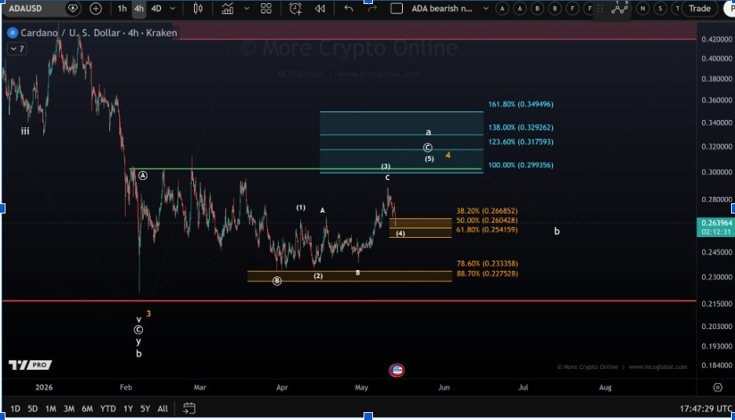Image resolution: width=735 pixels, height=420 pixels.
Task: Click the 78.60% (0.233358) retracement label
Action: pos(487,264)
